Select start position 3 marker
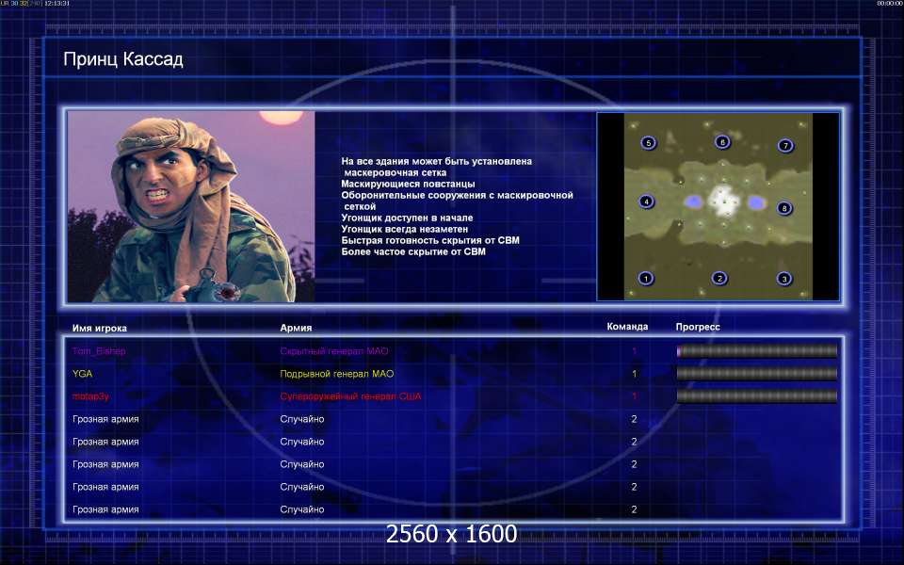The height and width of the screenshot is (565, 904). tap(784, 279)
